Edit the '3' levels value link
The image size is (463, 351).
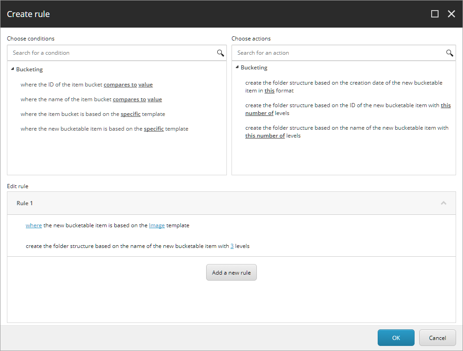tap(232, 246)
